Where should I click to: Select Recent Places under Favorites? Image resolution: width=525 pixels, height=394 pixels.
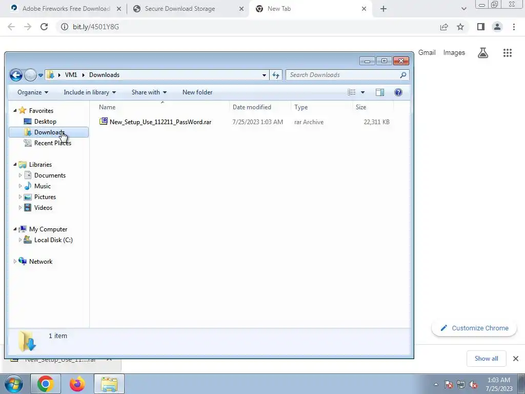pos(53,143)
